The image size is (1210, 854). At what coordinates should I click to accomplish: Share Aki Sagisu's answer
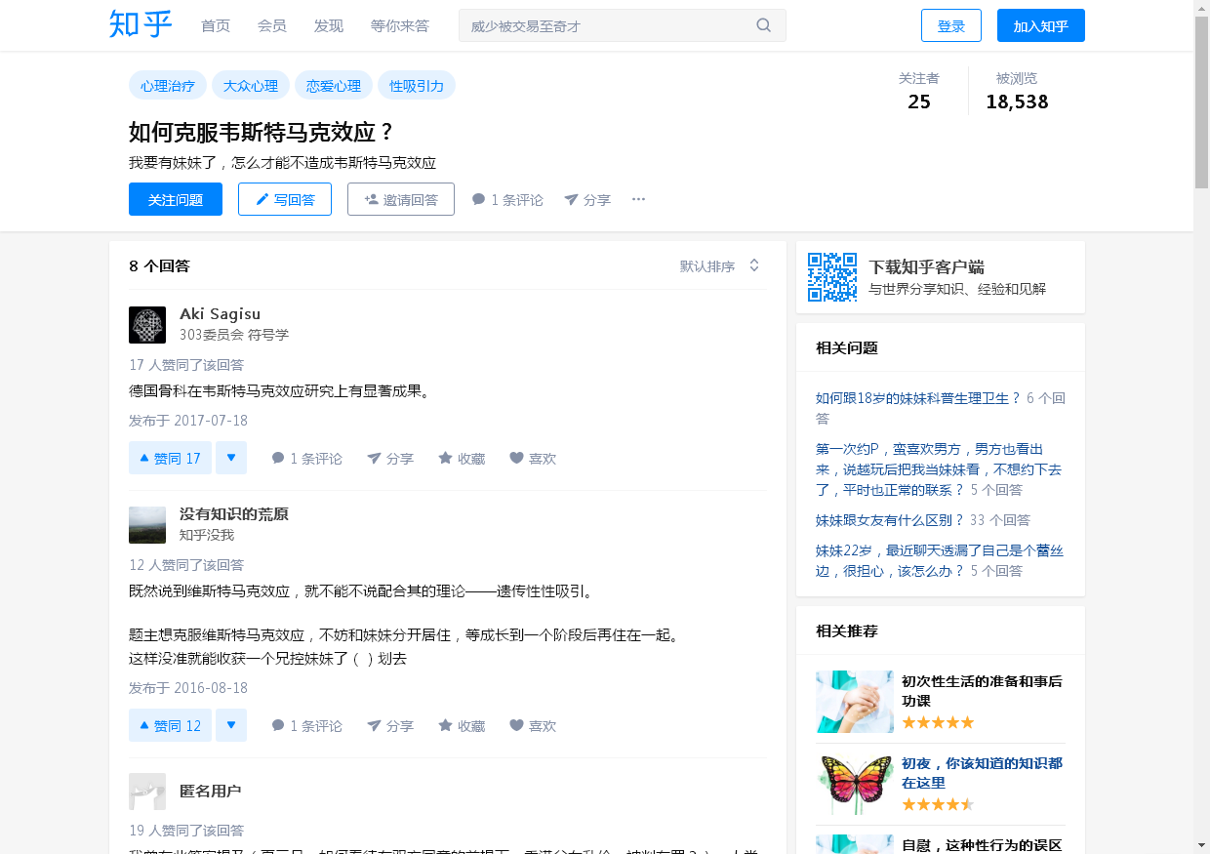[x=390, y=458]
